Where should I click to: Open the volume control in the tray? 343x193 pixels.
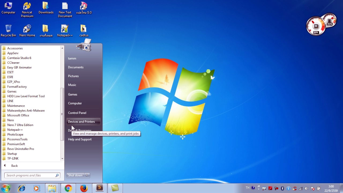306,188
